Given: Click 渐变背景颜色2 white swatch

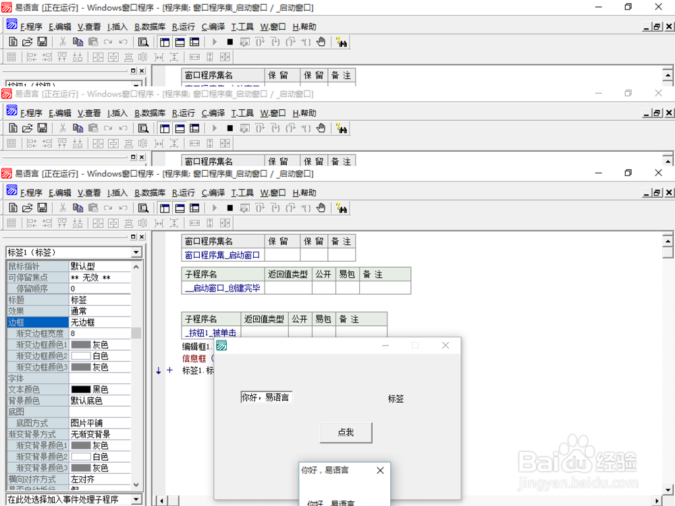Looking at the screenshot, I should [x=81, y=457].
